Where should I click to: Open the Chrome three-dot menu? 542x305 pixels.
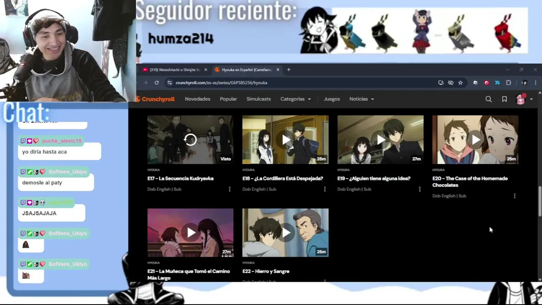pos(535,83)
